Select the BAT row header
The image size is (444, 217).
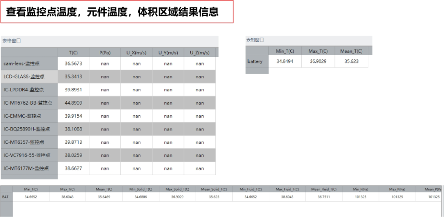pos(7,196)
